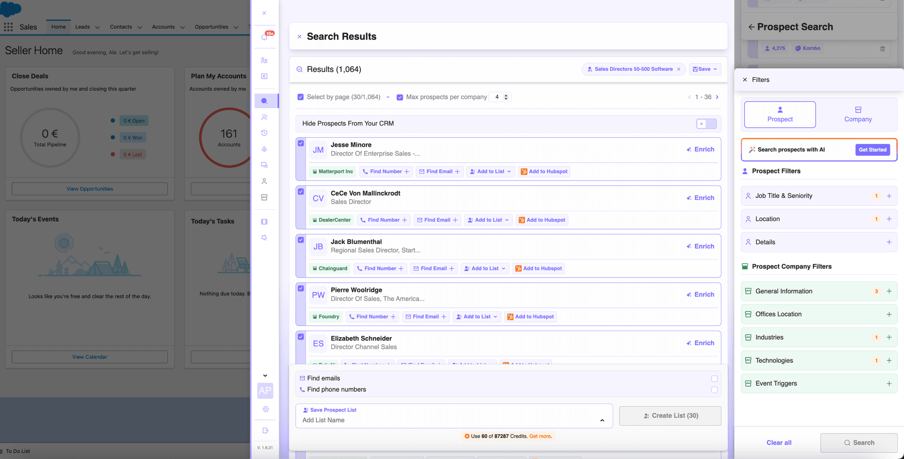The width and height of the screenshot is (904, 459).
Task: Add a Job Title & Seniority filter
Action: pyautogui.click(x=889, y=196)
